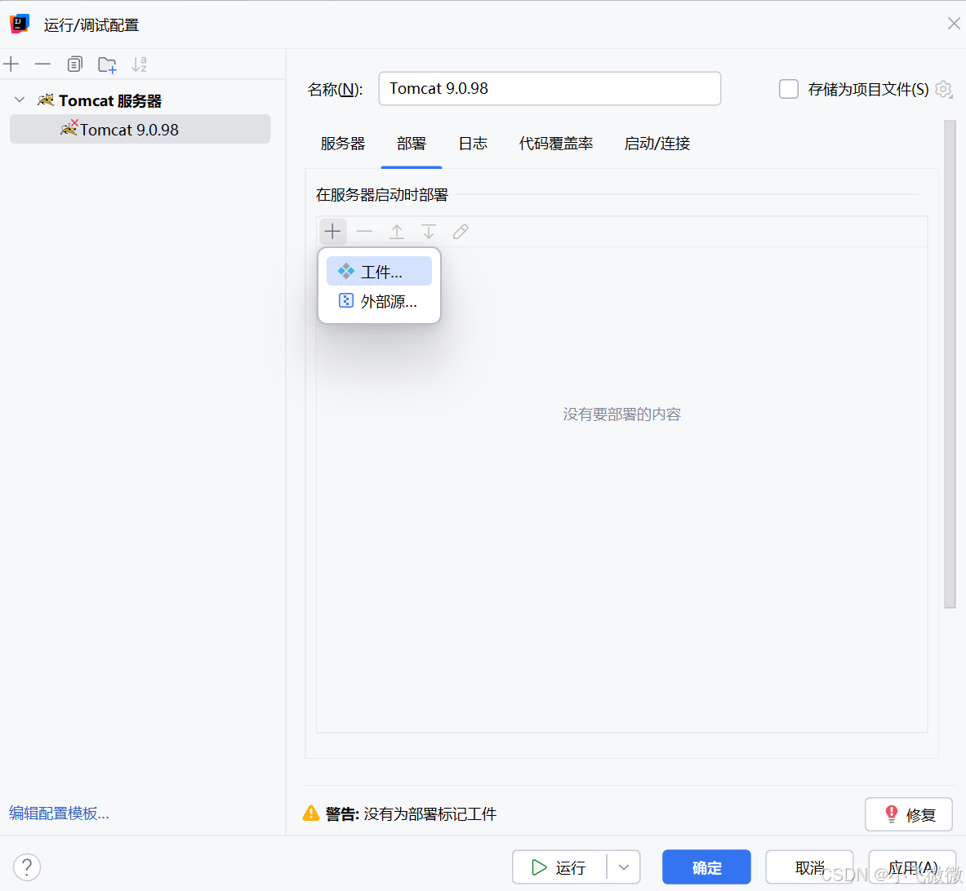The width and height of the screenshot is (966, 891).
Task: Click the 警告: 没有为部署标记工件 message
Action: (x=411, y=813)
